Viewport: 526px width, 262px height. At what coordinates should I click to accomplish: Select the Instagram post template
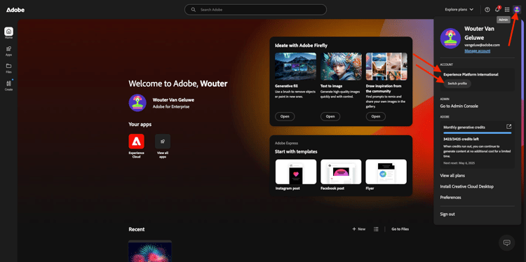(x=296, y=172)
